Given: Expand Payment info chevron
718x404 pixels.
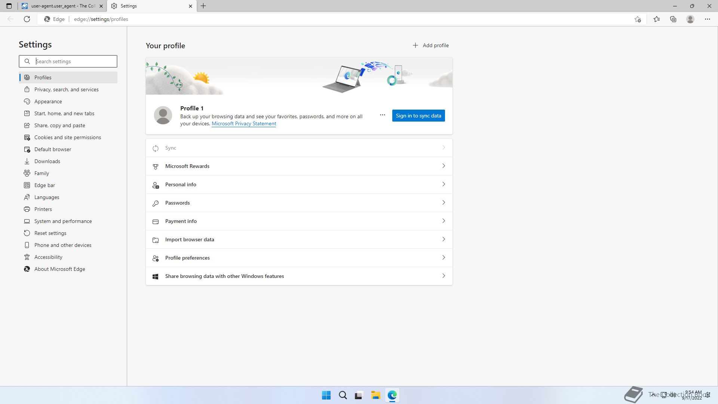Looking at the screenshot, I should [x=444, y=221].
